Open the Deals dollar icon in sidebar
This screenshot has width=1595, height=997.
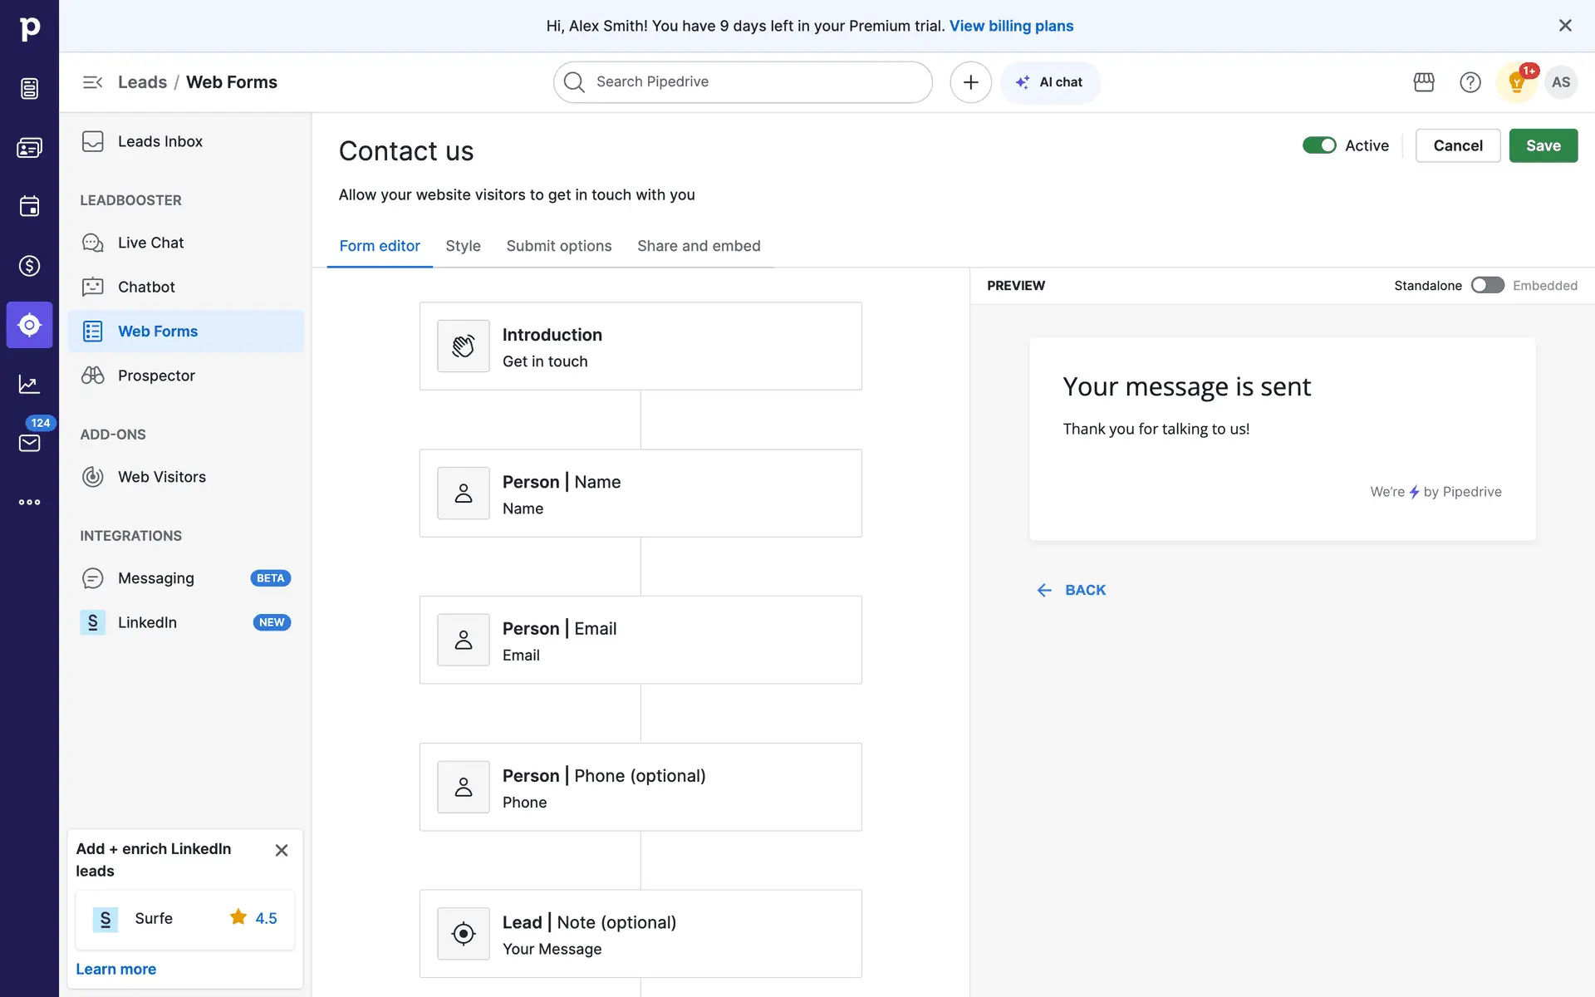(29, 266)
